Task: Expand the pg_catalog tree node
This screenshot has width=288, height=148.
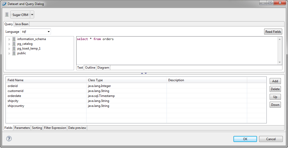Action: click(x=9, y=44)
